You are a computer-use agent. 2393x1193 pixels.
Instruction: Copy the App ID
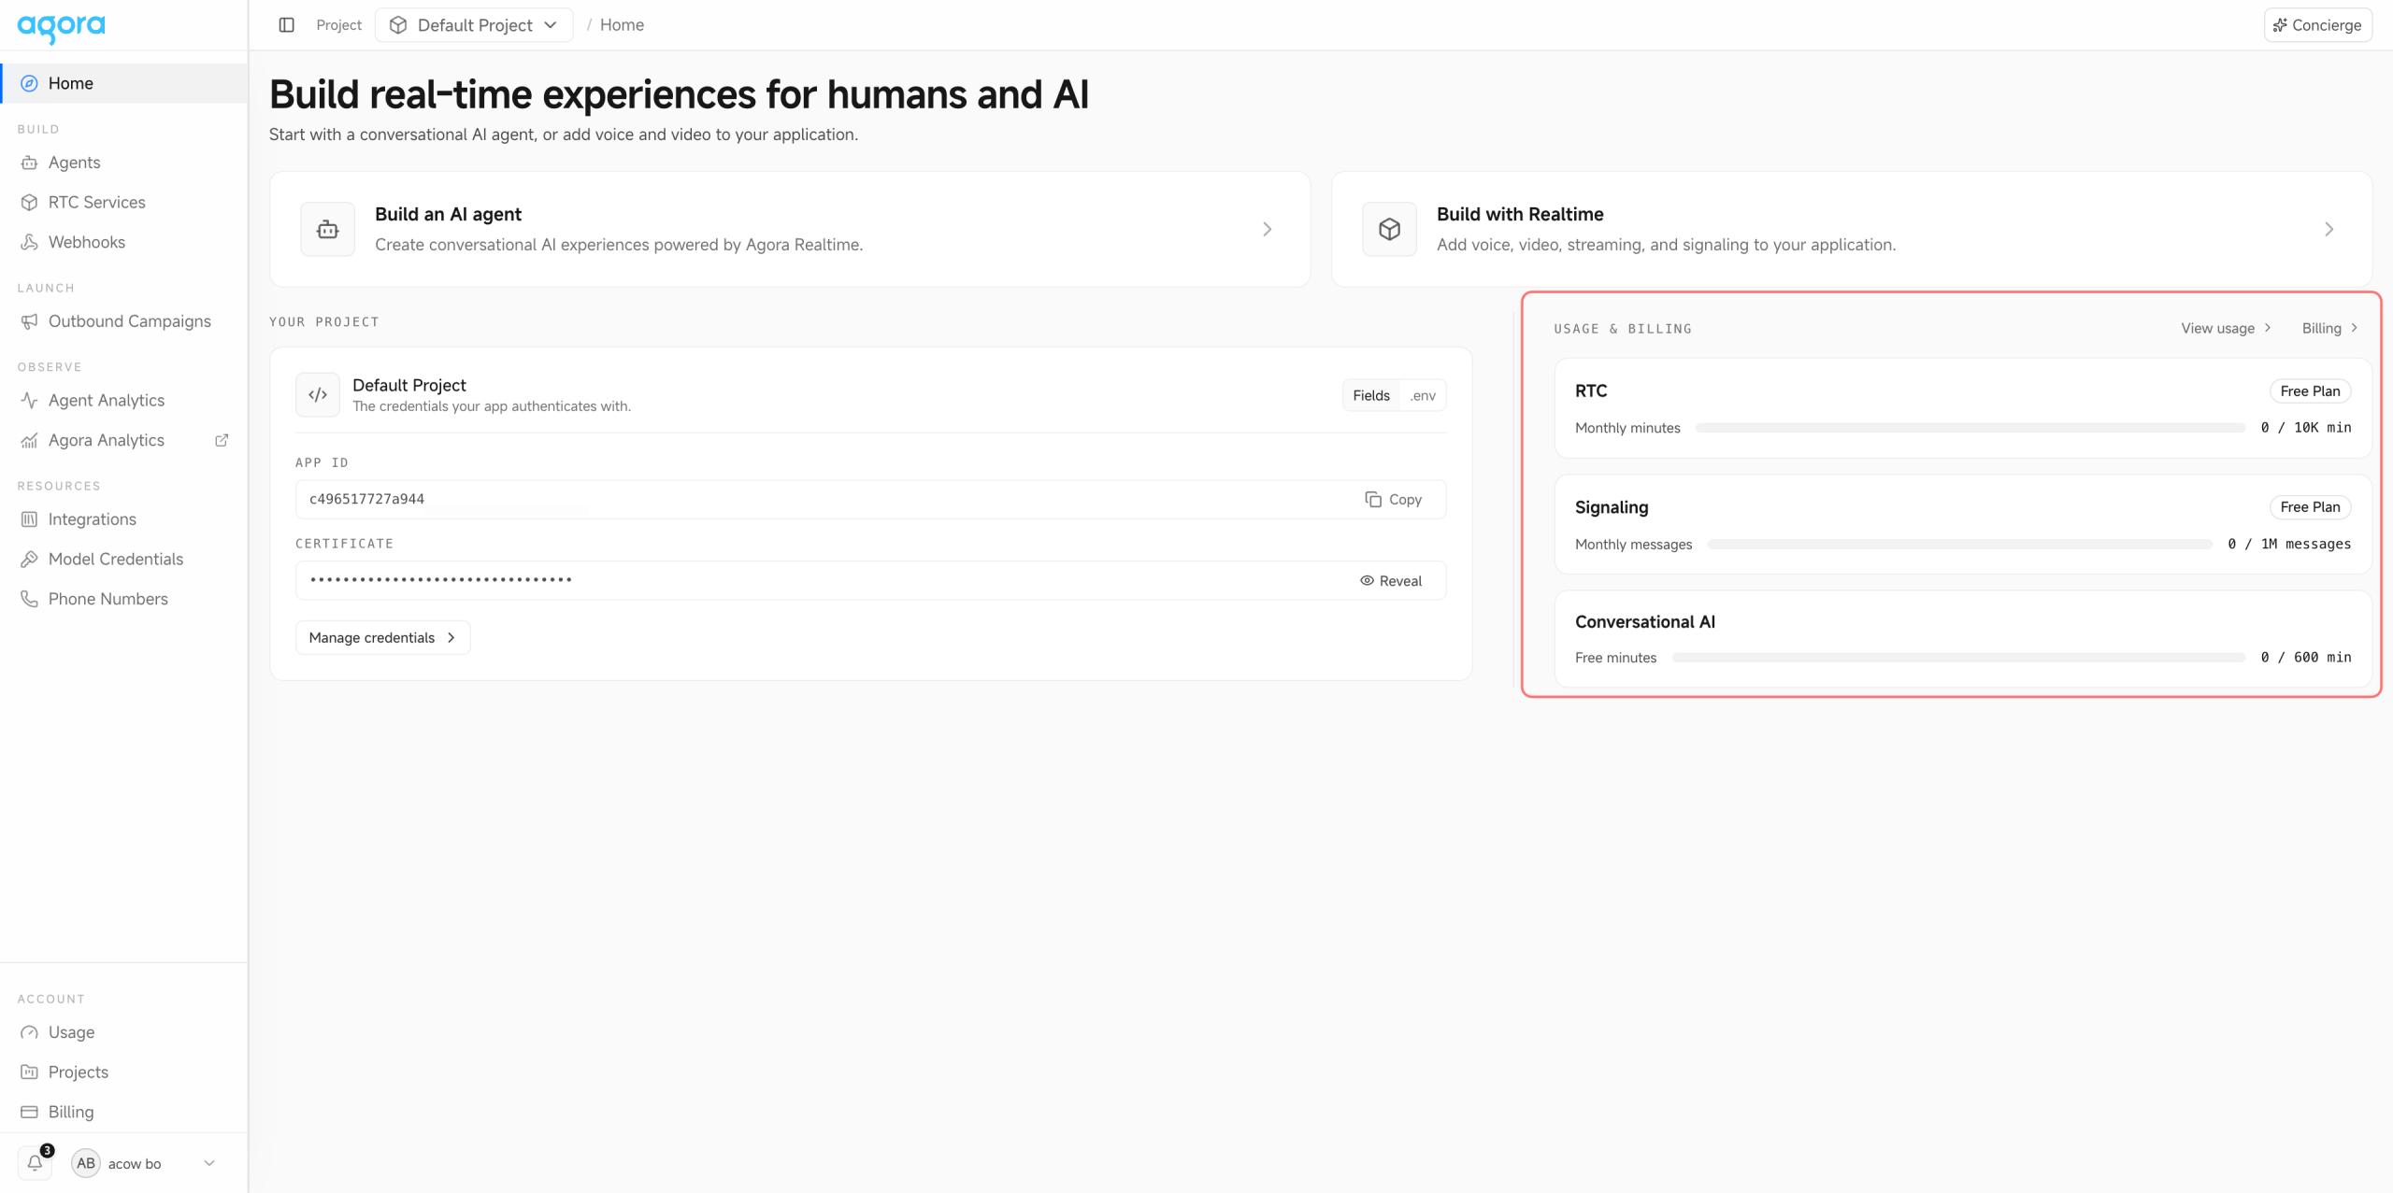tap(1393, 500)
